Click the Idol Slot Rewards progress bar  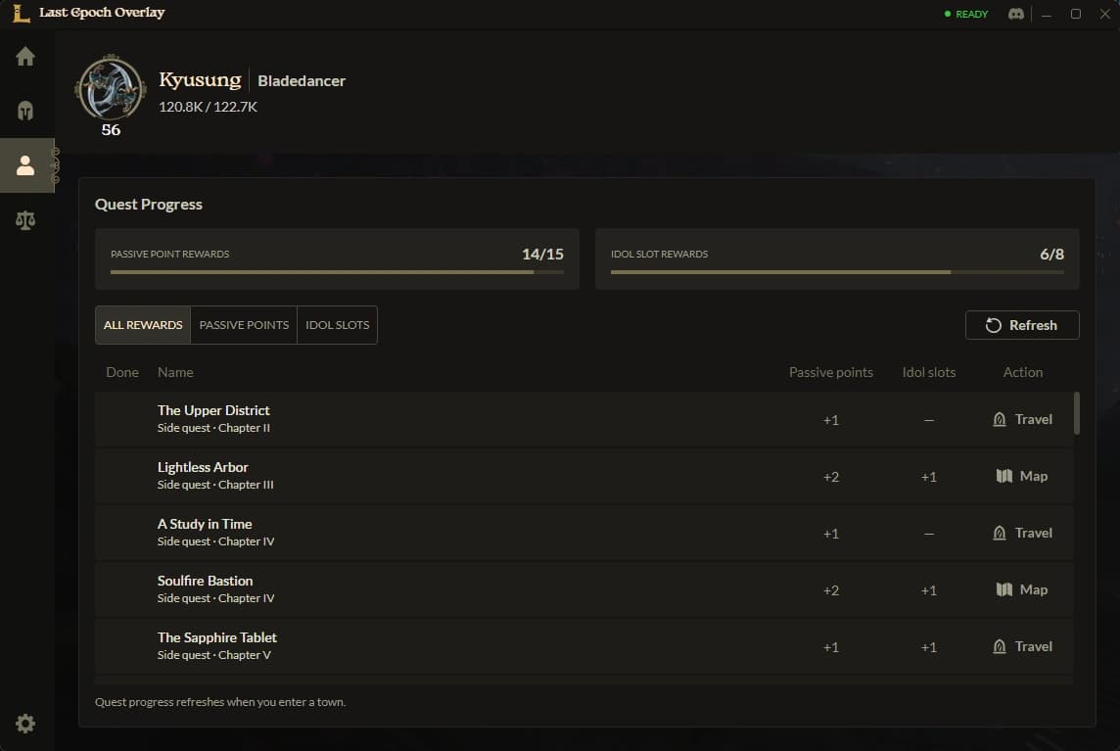[x=837, y=272]
